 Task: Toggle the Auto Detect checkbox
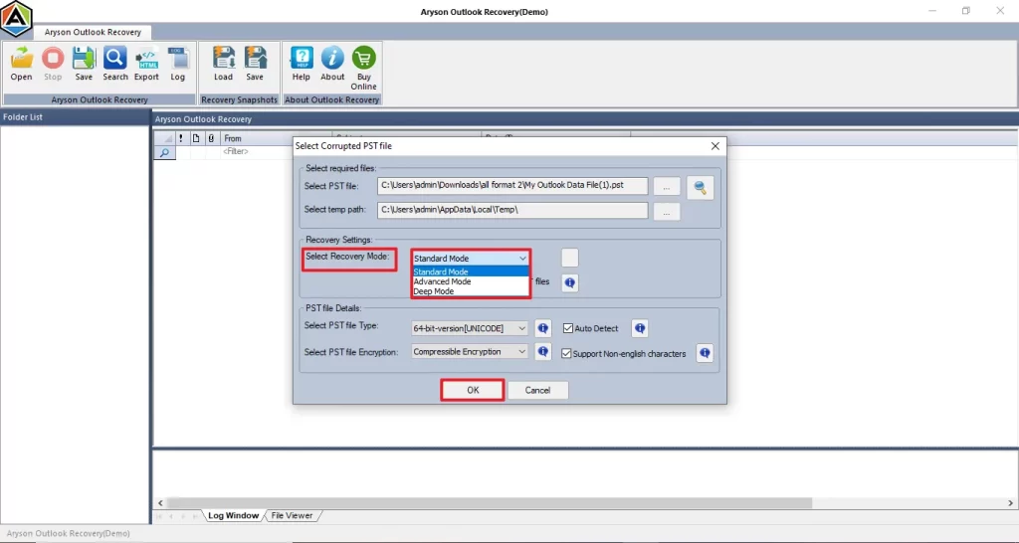pyautogui.click(x=567, y=328)
